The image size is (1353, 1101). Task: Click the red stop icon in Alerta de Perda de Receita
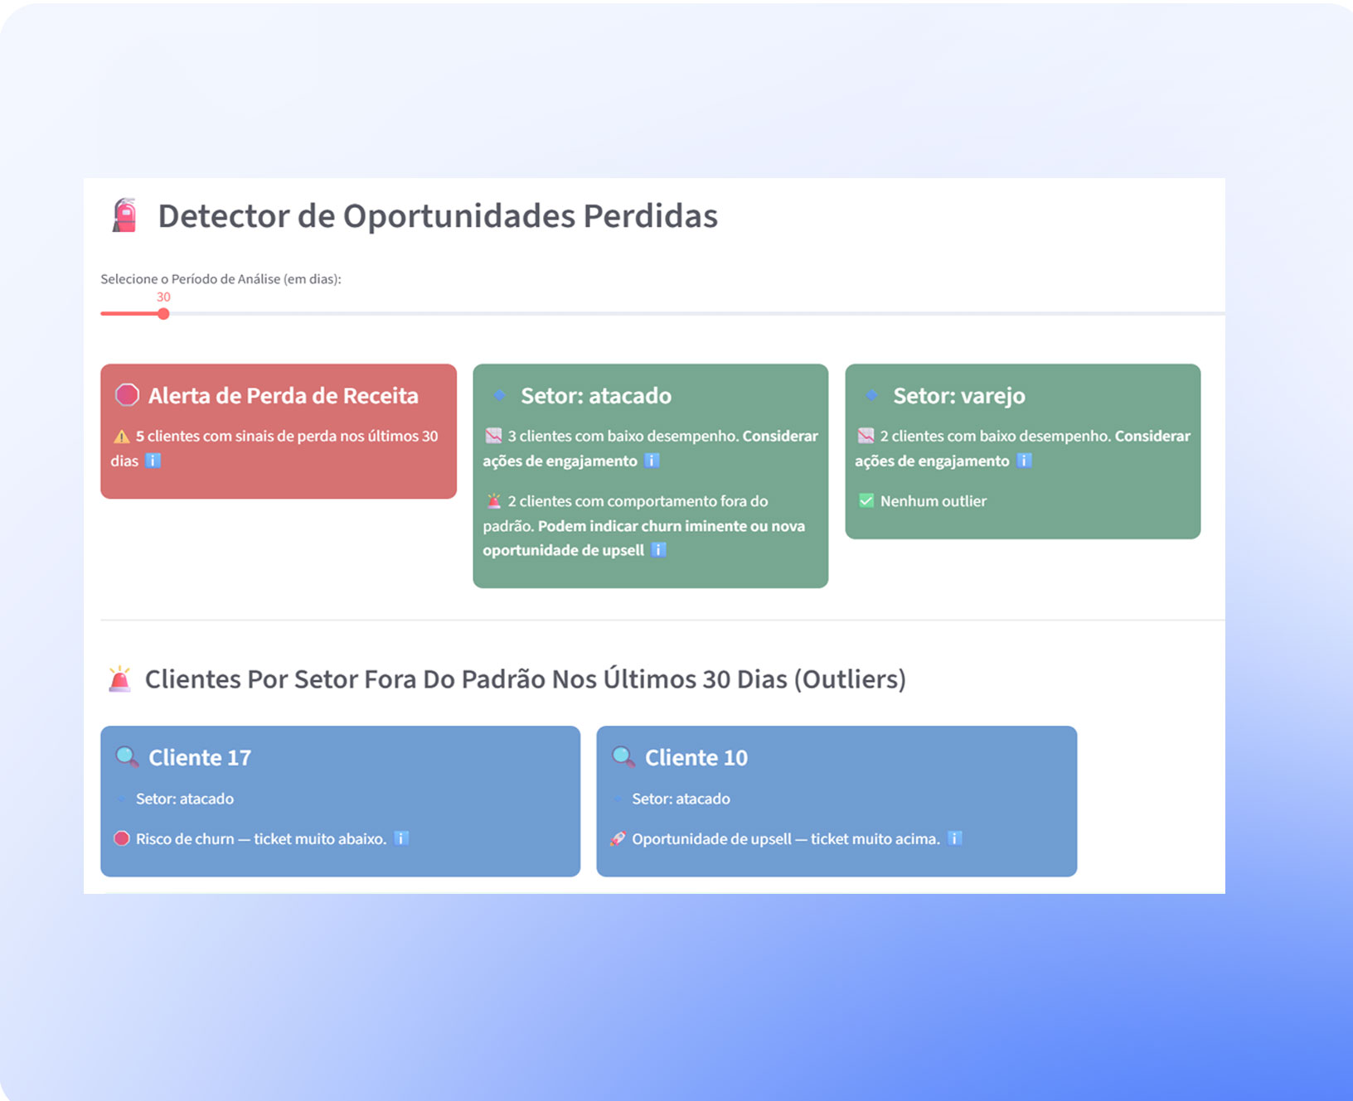[x=127, y=395]
